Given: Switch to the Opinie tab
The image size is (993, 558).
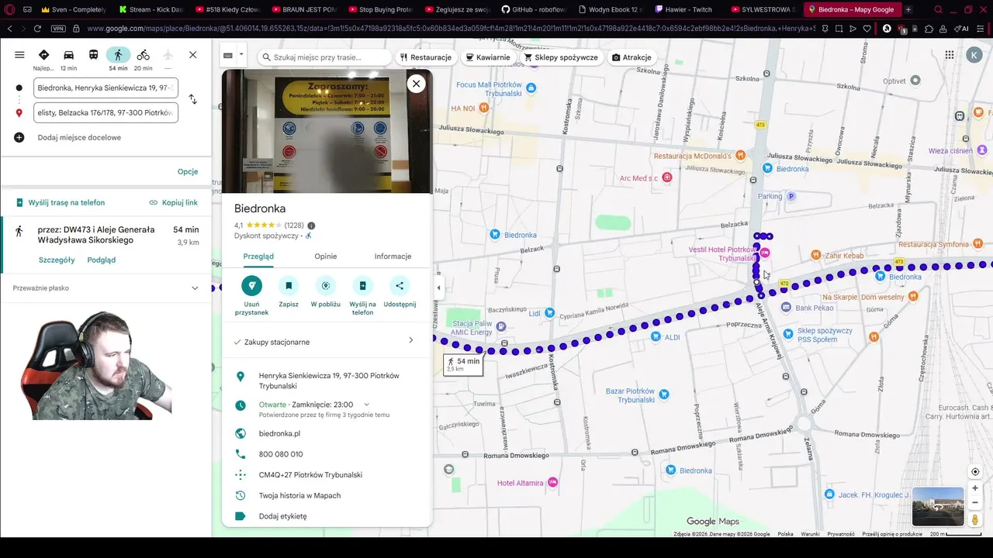Looking at the screenshot, I should [326, 257].
